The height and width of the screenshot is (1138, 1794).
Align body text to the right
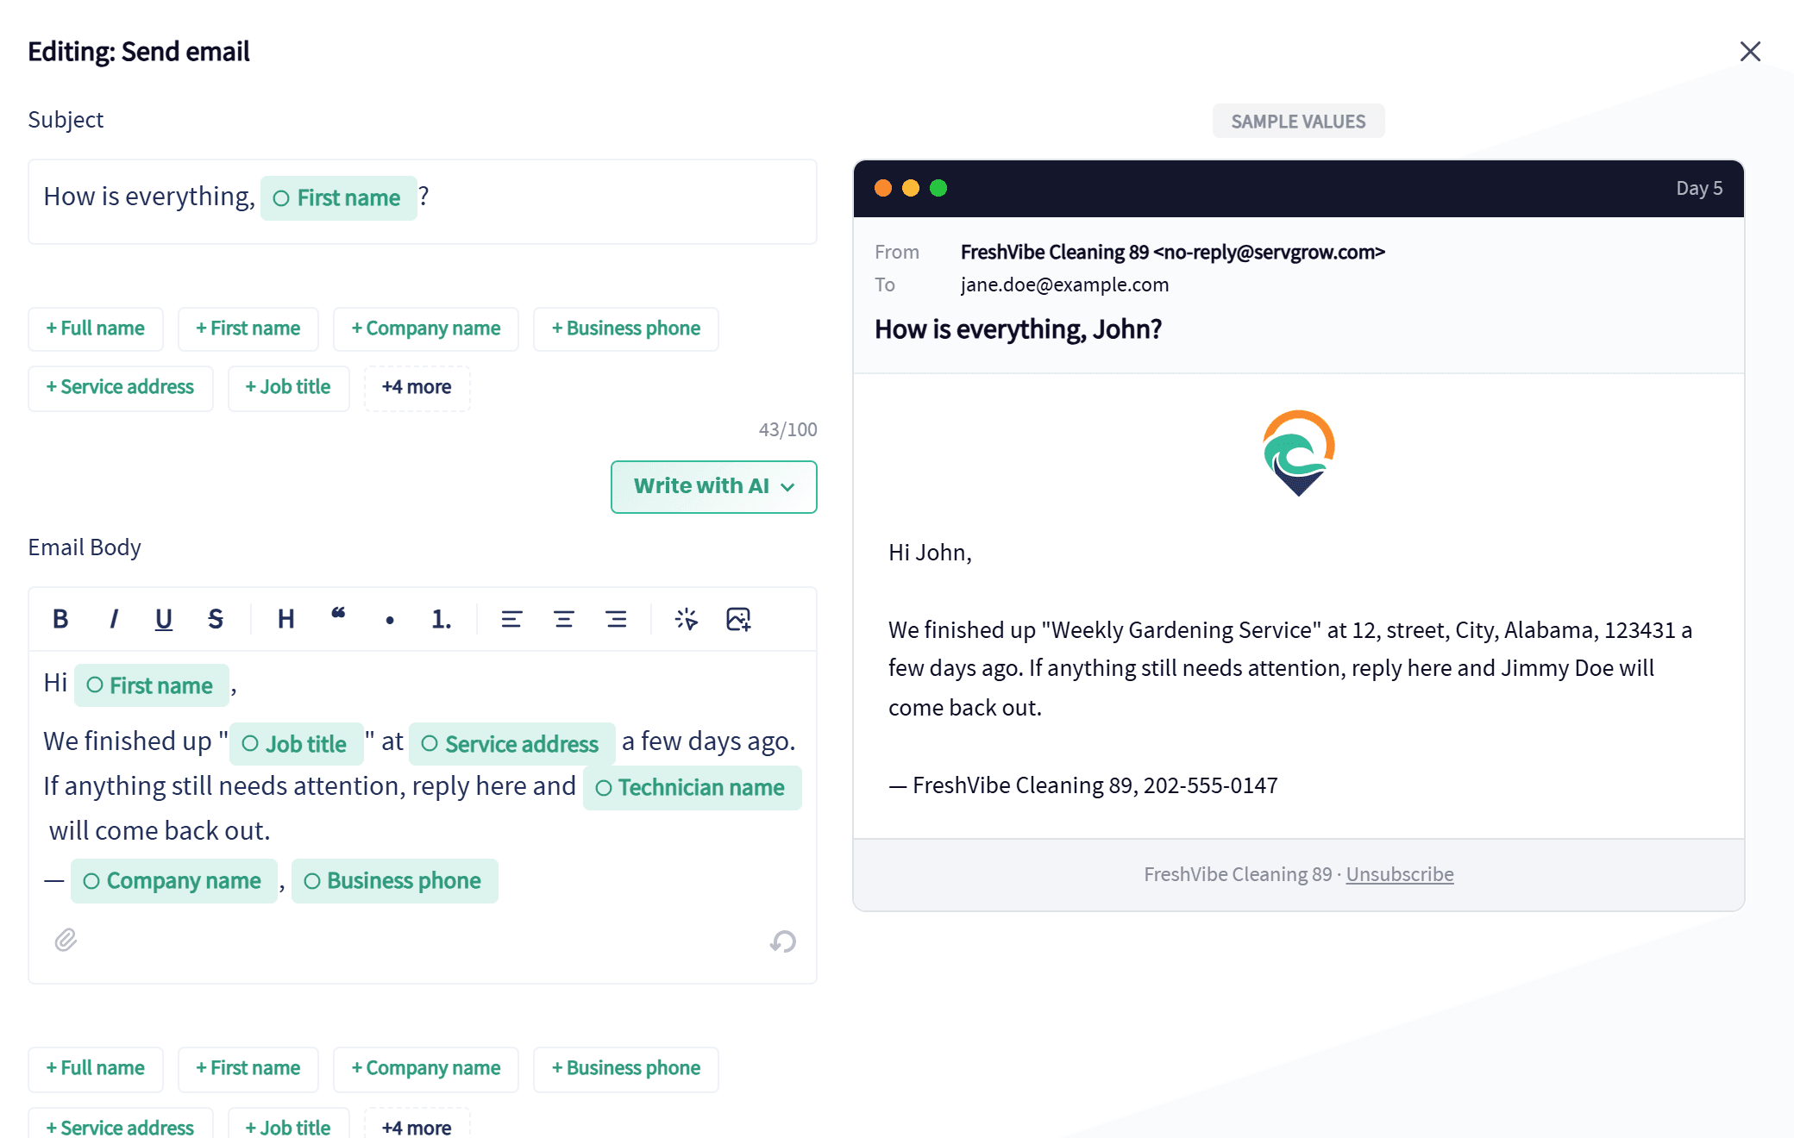pyautogui.click(x=616, y=619)
